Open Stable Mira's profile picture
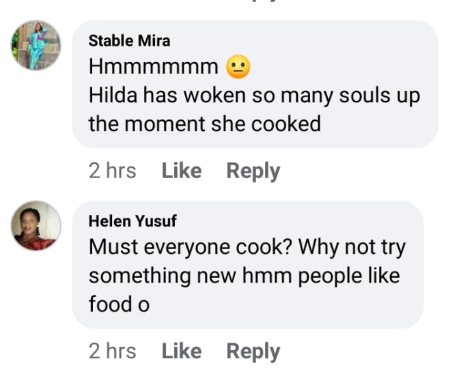Image resolution: width=461 pixels, height=372 pixels. pyautogui.click(x=36, y=45)
